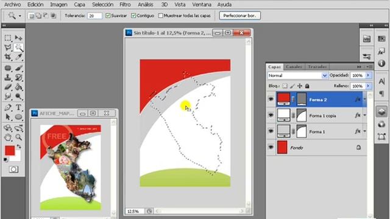Open the Archivo menu

click(12, 4)
